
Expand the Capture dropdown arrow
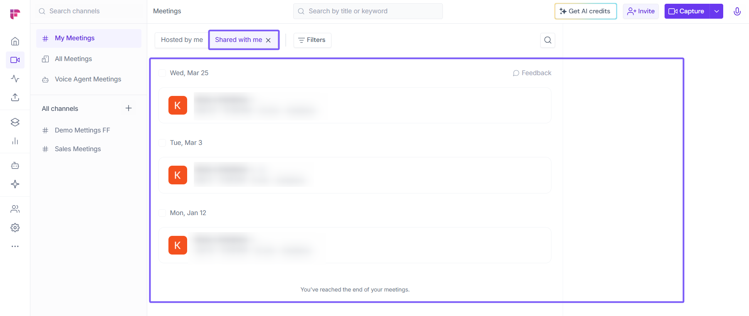(x=717, y=11)
